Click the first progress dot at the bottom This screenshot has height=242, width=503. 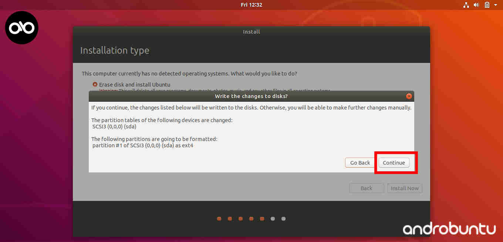(219, 218)
